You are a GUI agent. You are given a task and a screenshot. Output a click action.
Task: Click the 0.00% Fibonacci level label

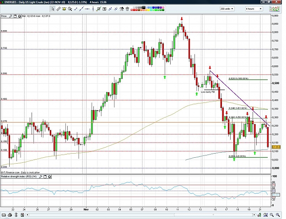pos(237,156)
